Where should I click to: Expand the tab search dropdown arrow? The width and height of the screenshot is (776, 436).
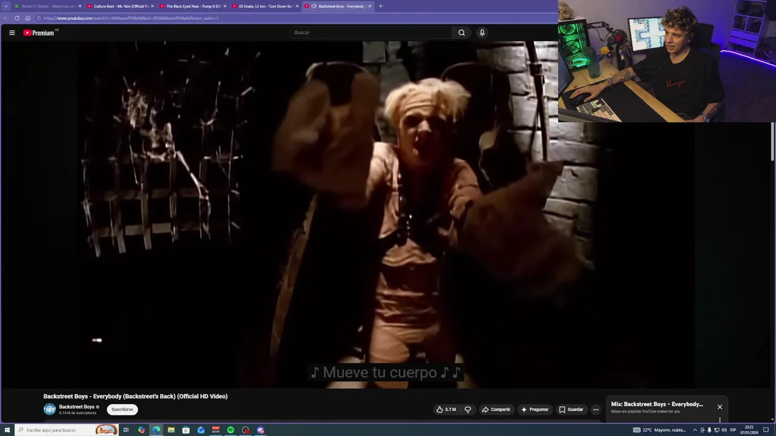click(x=6, y=6)
